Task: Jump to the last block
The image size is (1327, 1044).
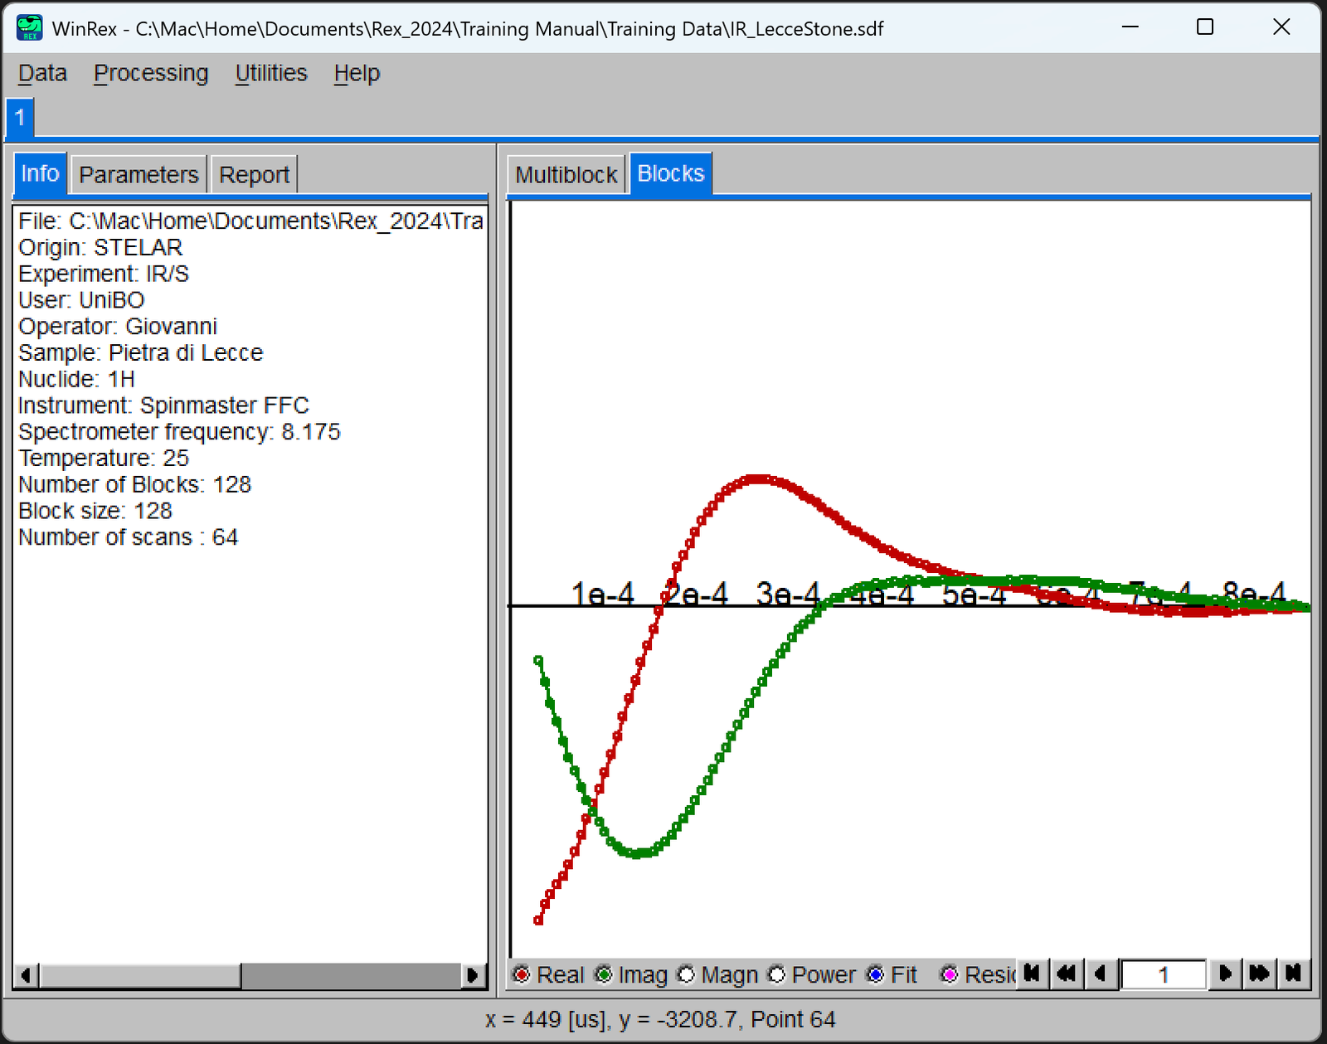Action: click(x=1293, y=974)
